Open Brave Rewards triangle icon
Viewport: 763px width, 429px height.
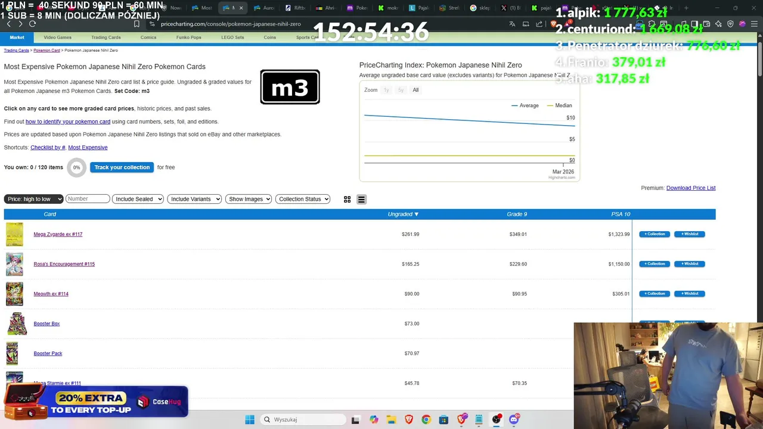[567, 24]
